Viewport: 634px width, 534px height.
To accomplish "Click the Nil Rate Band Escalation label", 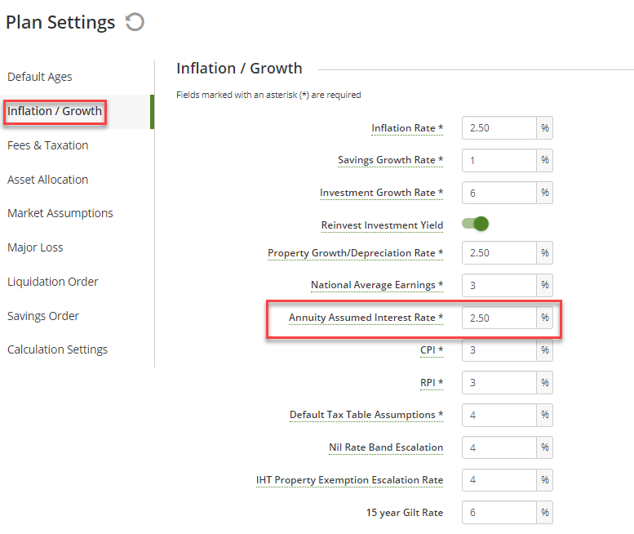I will tap(386, 447).
